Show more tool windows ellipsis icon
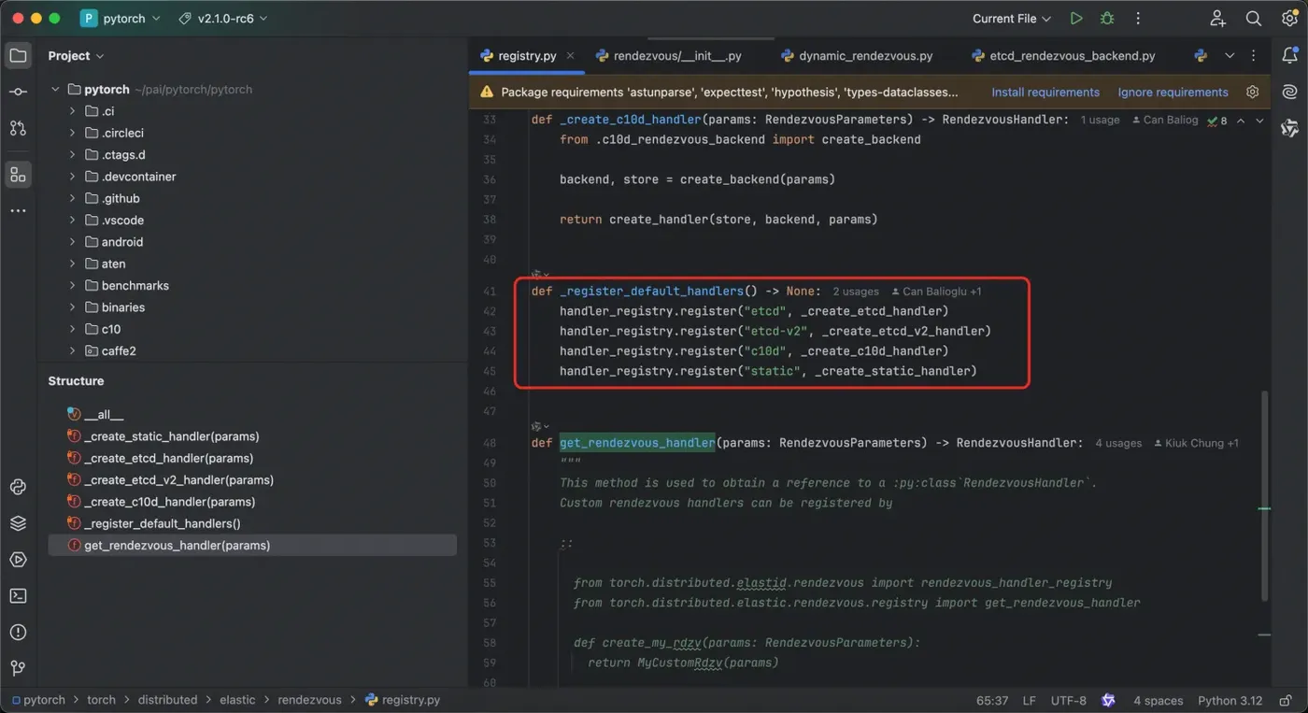 click(18, 211)
